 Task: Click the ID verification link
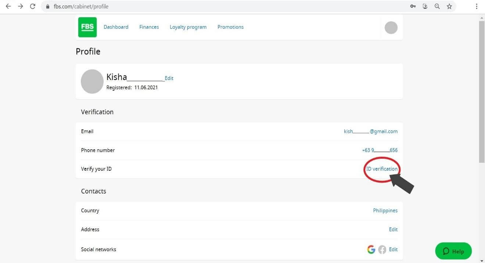(x=382, y=169)
